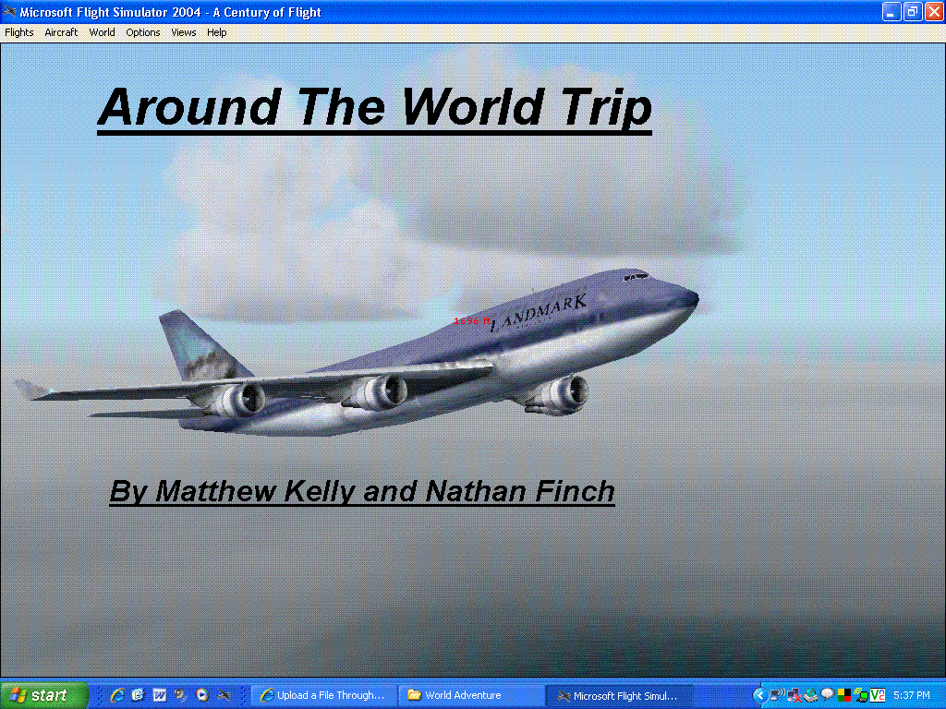Click the Windows start button
Viewport: 946px width, 709px height.
(x=43, y=695)
